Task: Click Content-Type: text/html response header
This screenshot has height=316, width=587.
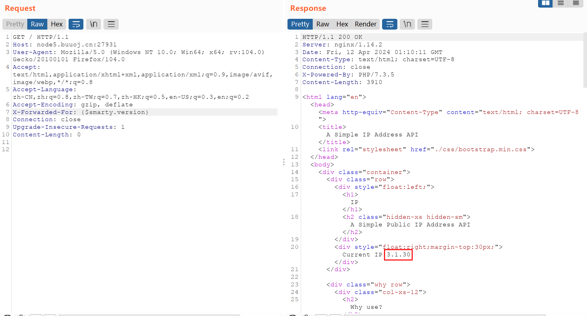Action: (x=378, y=59)
